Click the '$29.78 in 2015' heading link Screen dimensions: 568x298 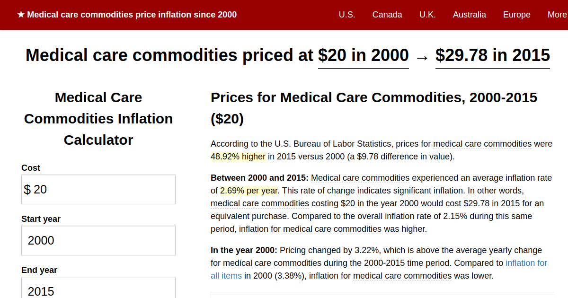tap(492, 55)
